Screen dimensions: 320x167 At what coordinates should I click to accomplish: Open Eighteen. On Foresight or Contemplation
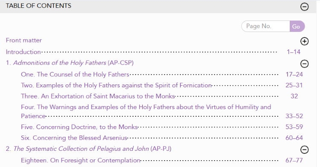coord(81,160)
